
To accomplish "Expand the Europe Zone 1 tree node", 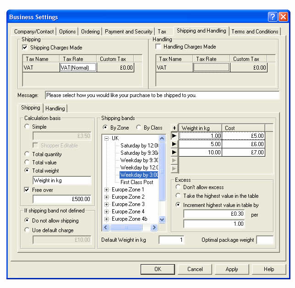I will (x=106, y=190).
